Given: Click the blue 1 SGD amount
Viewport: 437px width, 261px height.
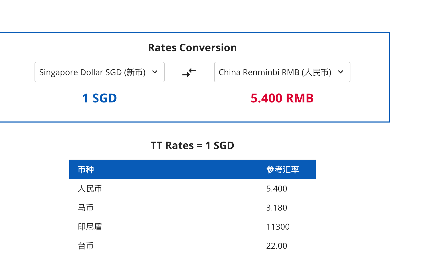Looking at the screenshot, I should coord(99,98).
